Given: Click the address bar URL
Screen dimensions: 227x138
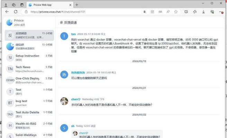Looking at the screenshot, I should coord(58,12).
